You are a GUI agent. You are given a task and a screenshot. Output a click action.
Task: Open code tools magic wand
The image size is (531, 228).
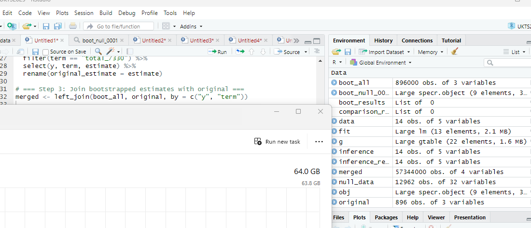[x=111, y=52]
